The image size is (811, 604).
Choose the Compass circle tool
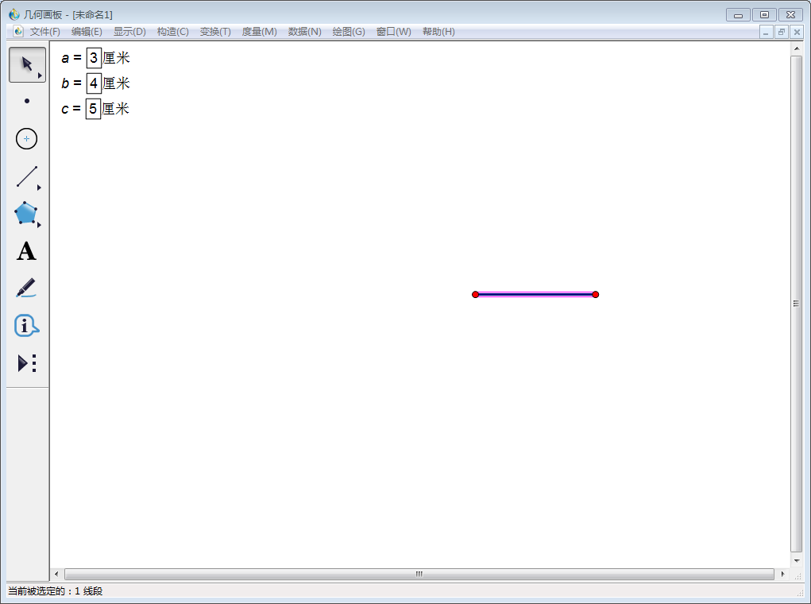coord(26,139)
